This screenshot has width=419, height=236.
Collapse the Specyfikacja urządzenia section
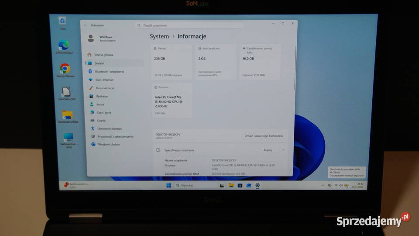coord(283,150)
